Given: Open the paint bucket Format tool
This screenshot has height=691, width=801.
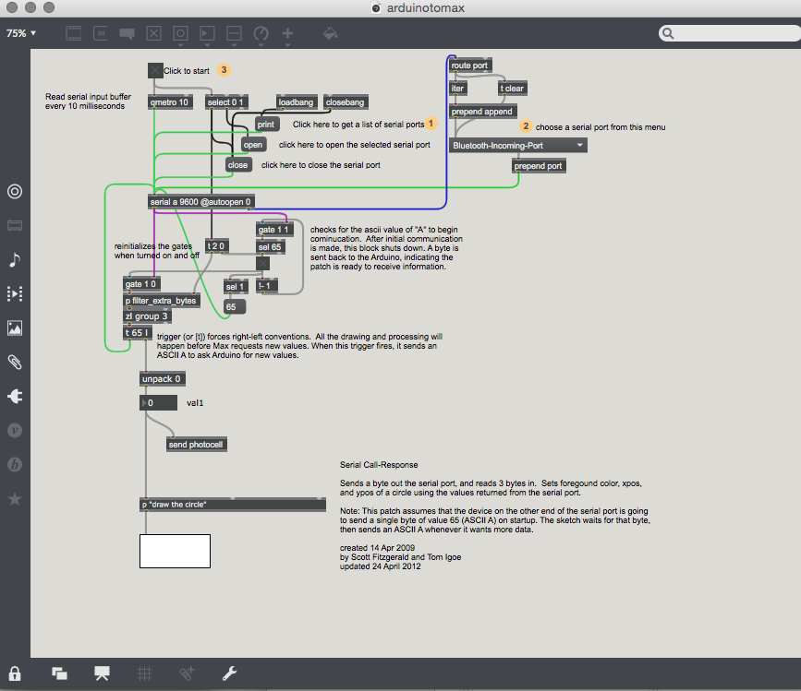Looking at the screenshot, I should click(330, 33).
